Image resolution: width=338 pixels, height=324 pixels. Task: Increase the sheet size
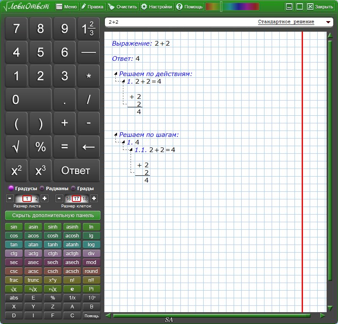45,198
